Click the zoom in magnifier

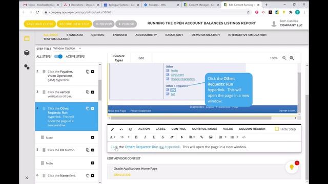click(292, 58)
